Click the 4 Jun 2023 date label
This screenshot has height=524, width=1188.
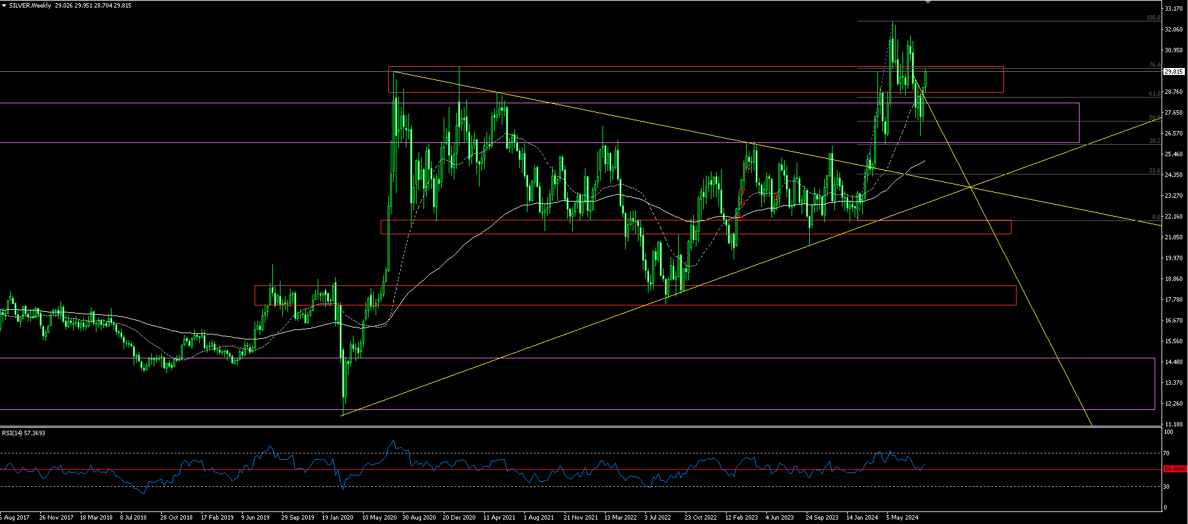(x=780, y=518)
